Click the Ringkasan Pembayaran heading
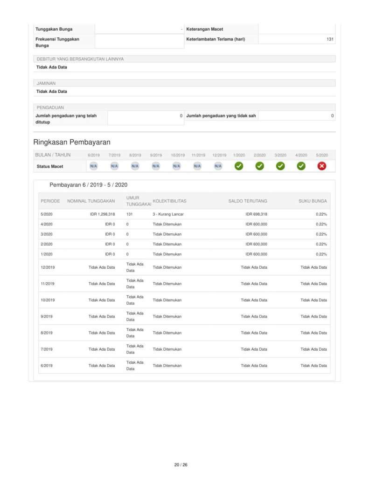 [x=71, y=142]
